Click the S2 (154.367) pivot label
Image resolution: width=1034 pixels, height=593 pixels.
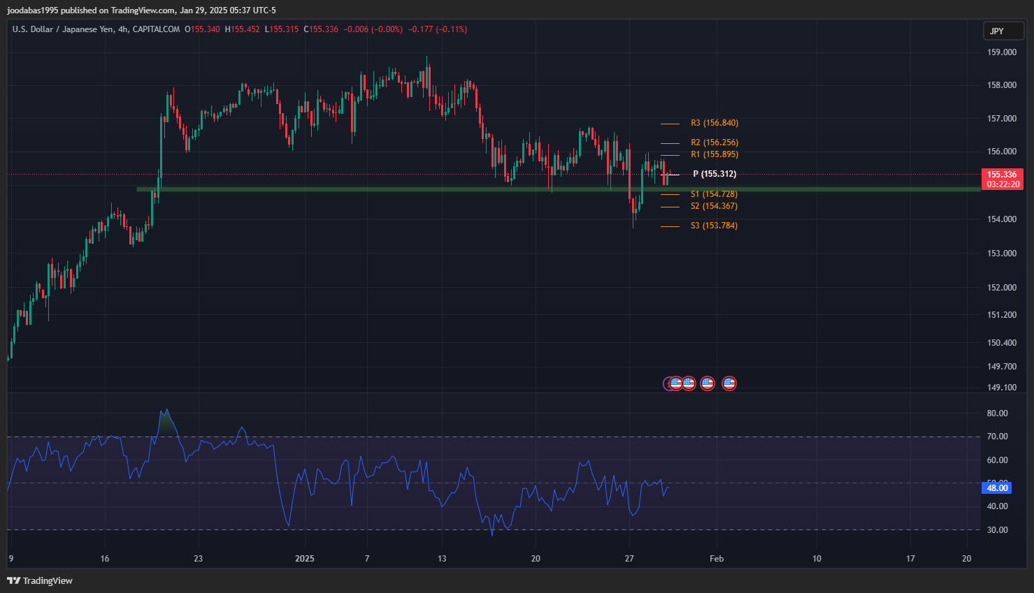[x=714, y=206]
